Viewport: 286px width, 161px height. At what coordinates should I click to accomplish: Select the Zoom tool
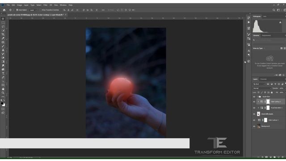(x=3, y=93)
